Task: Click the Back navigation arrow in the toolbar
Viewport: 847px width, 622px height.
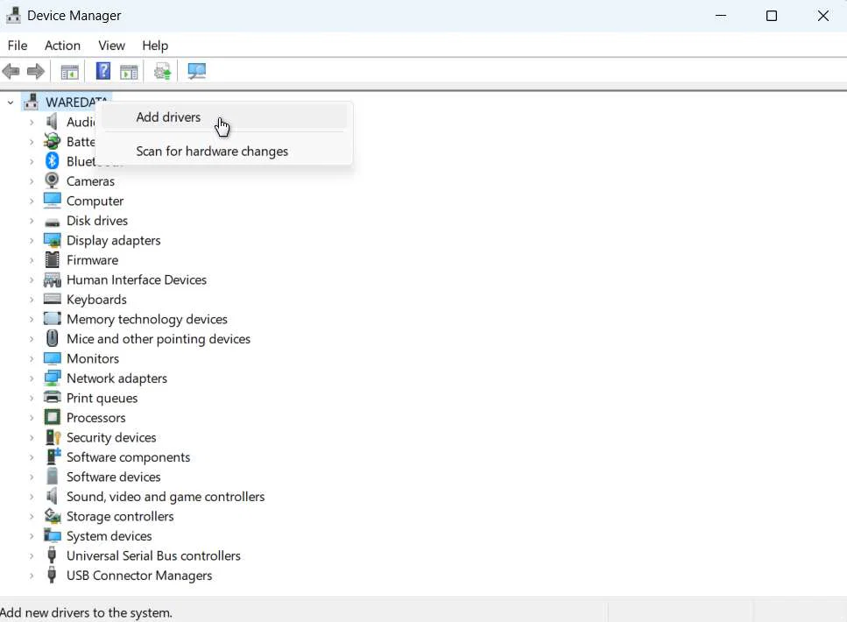Action: 11,71
